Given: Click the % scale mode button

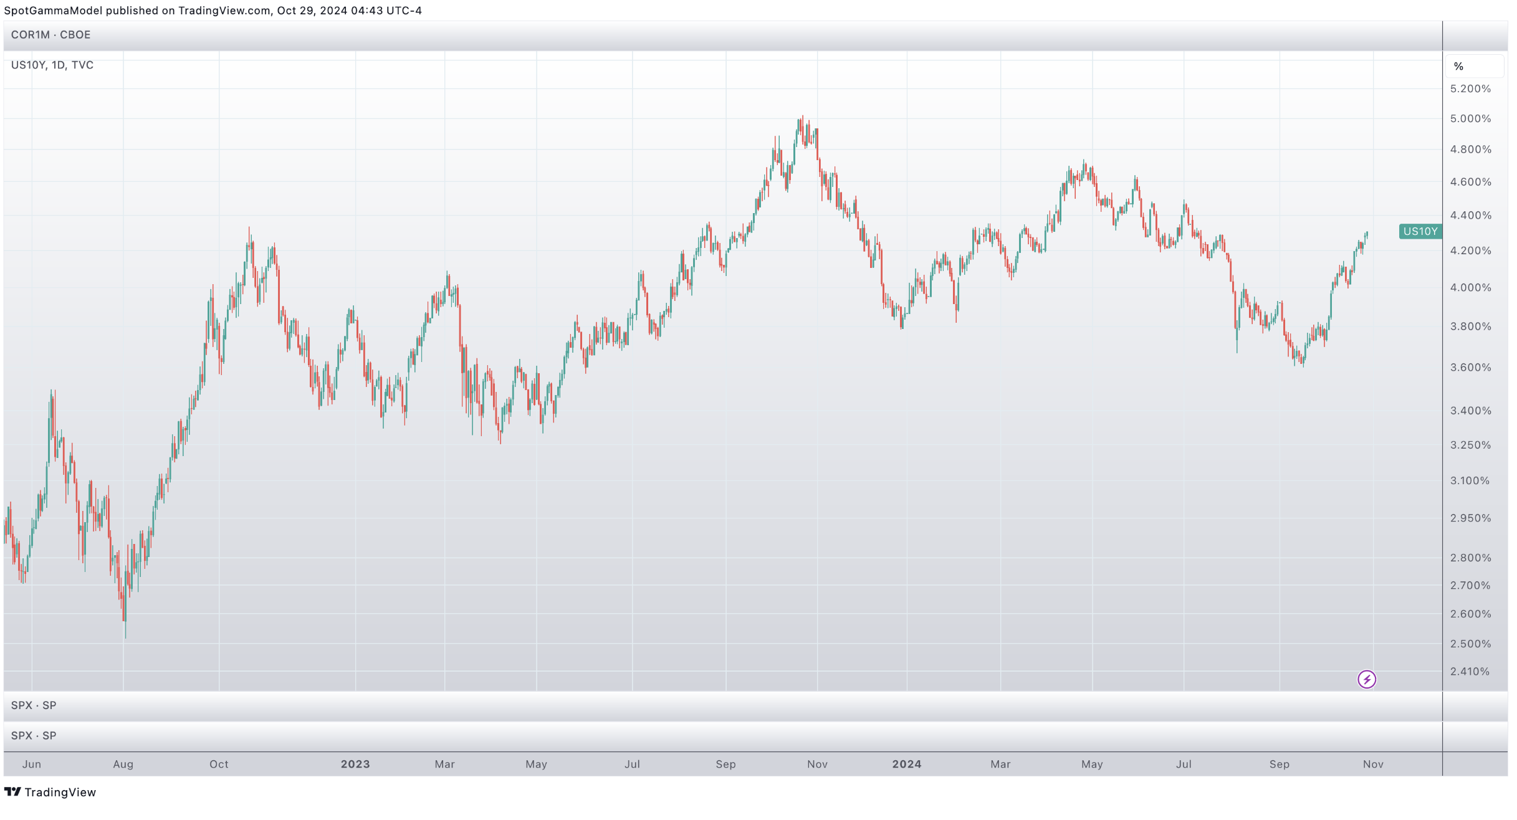Looking at the screenshot, I should tap(1458, 66).
